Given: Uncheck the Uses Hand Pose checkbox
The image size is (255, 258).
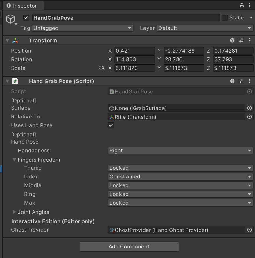Looking at the screenshot, I should coord(111,125).
